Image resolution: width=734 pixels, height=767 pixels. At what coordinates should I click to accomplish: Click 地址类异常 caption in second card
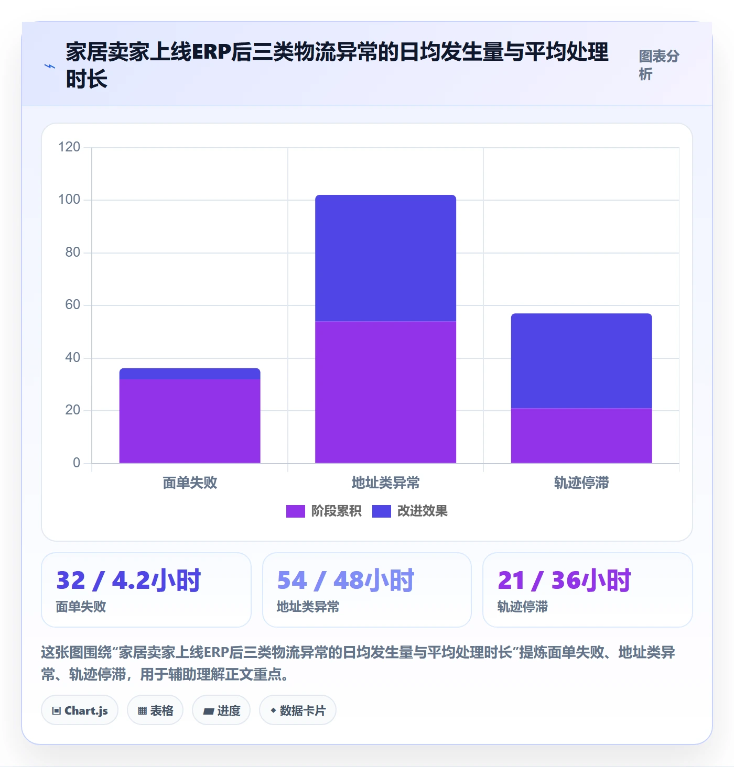pos(308,607)
